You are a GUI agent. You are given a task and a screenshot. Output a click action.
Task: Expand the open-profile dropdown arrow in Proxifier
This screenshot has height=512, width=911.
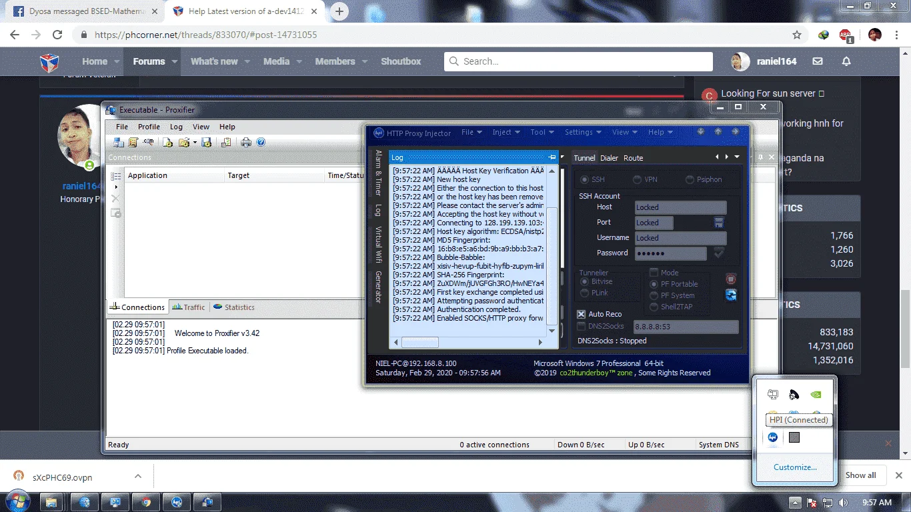195,142
